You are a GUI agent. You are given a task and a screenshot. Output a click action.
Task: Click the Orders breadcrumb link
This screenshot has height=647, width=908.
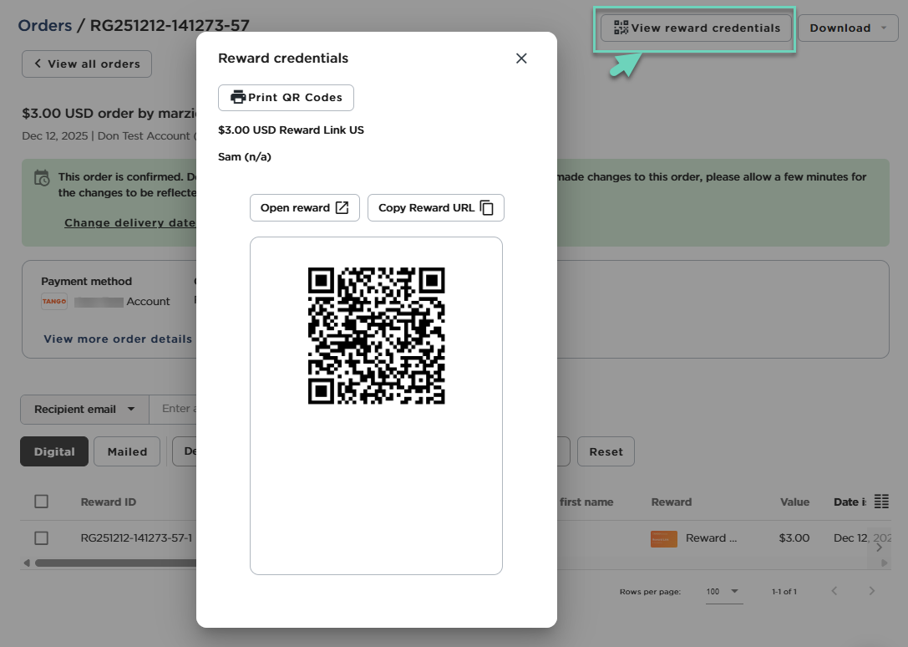coord(45,26)
